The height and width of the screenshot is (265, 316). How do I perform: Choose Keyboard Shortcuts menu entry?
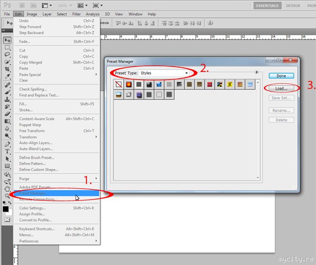point(57,229)
